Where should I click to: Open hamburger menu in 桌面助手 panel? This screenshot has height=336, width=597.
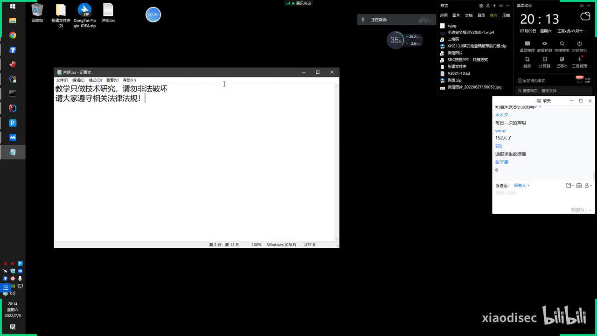click(x=582, y=6)
